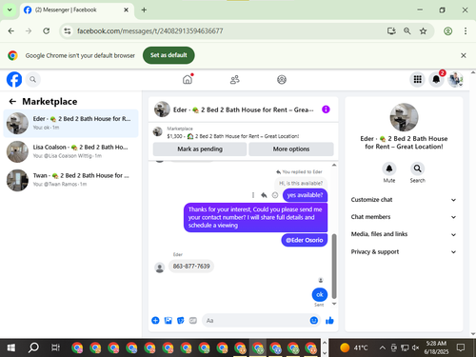
Task: Expand Privacy & support section
Action: (404, 252)
